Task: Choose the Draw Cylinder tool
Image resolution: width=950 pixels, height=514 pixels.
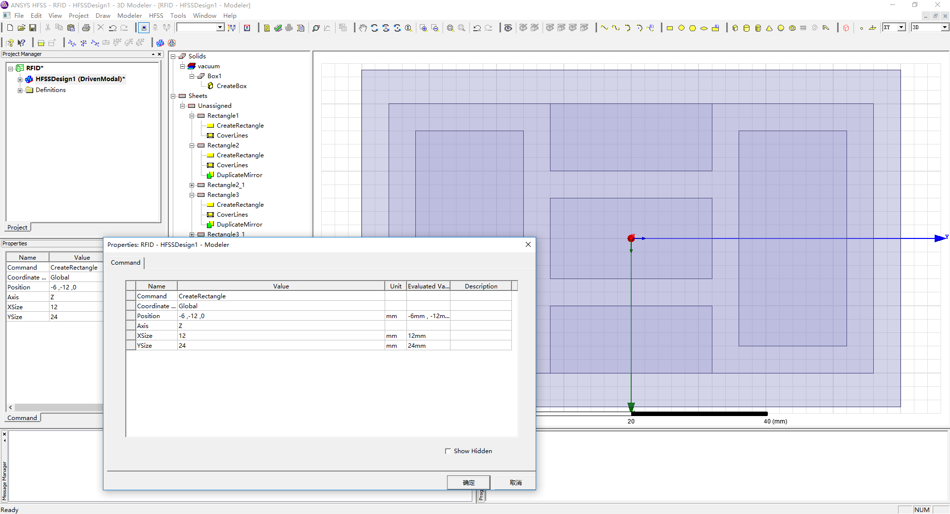Action: tap(747, 28)
